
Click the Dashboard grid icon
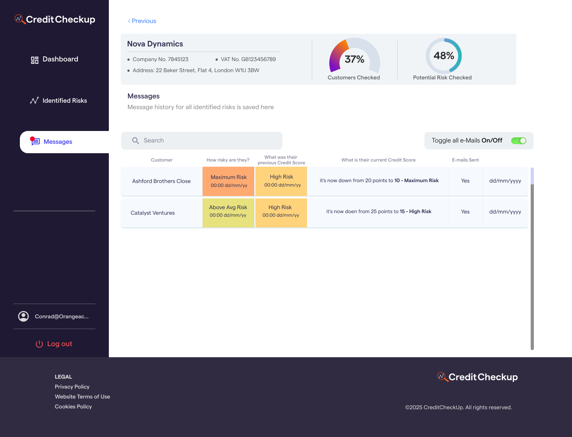[35, 60]
